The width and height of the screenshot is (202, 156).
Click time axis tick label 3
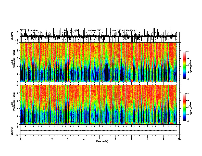pyautogui.click(x=68, y=139)
